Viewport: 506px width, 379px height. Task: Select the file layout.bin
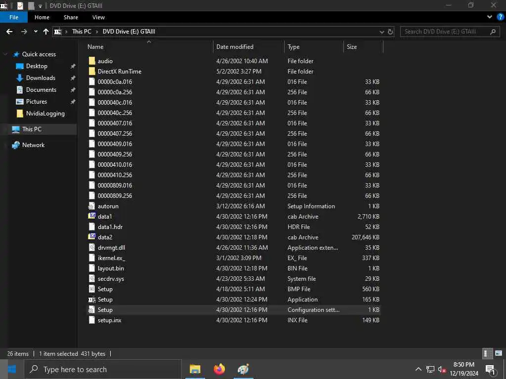[x=111, y=268]
